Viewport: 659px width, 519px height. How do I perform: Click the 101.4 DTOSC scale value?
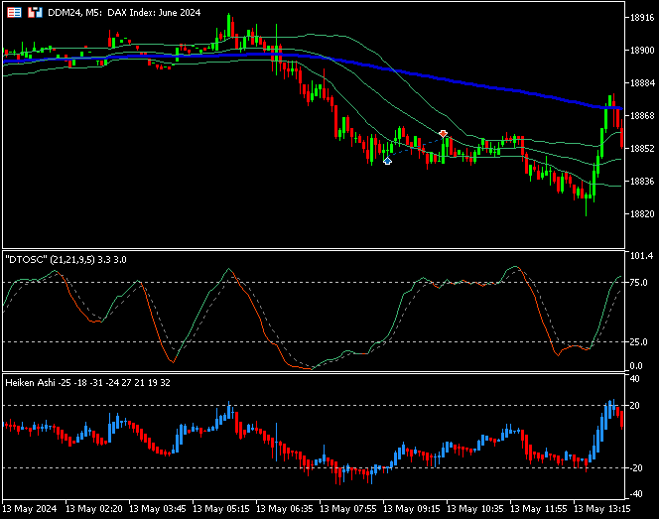click(x=641, y=255)
